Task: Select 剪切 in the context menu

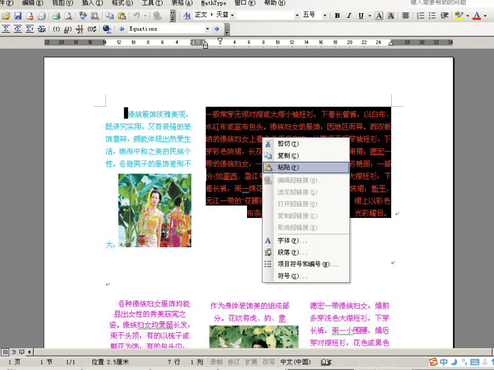Action: 306,144
